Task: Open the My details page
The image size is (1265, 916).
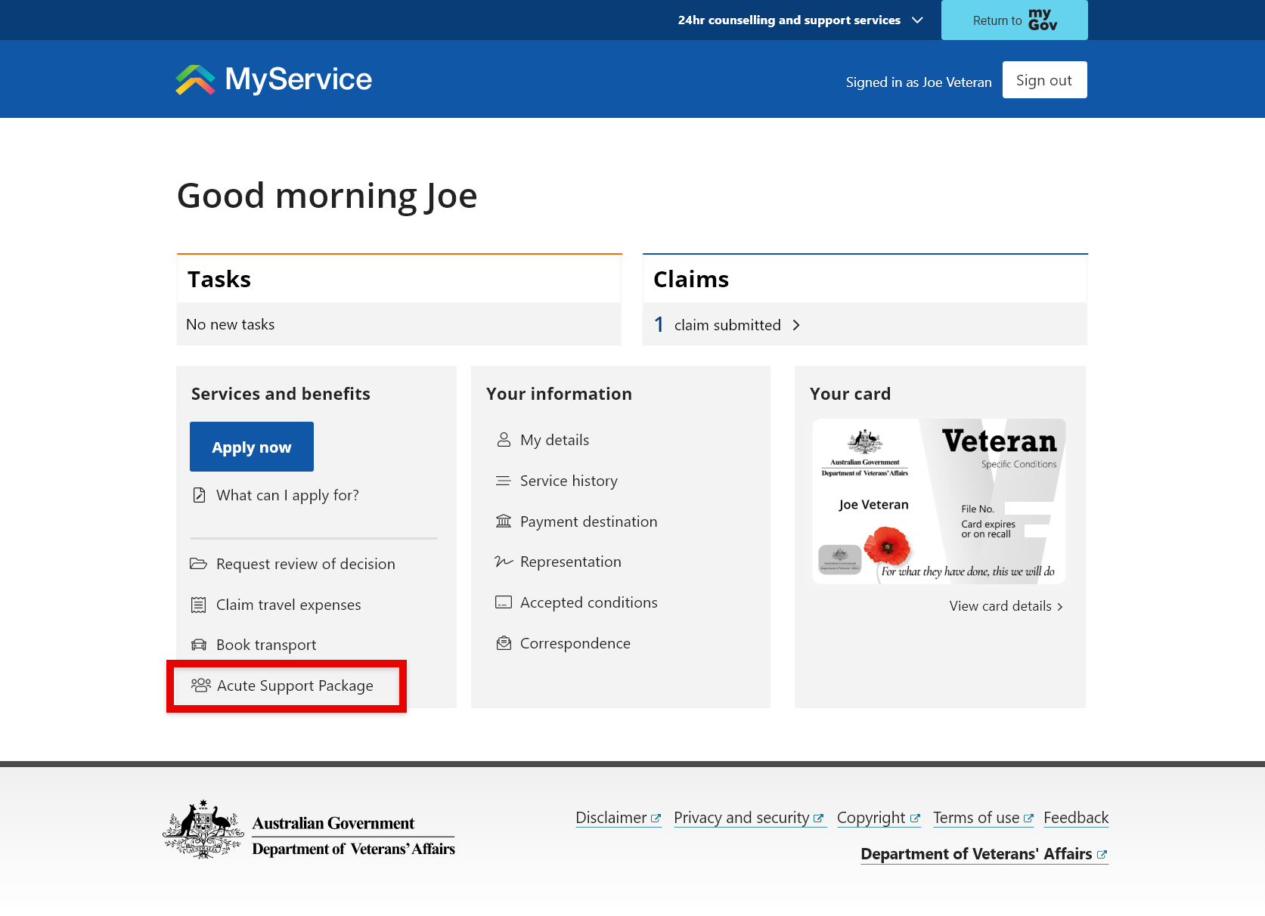Action: click(554, 440)
